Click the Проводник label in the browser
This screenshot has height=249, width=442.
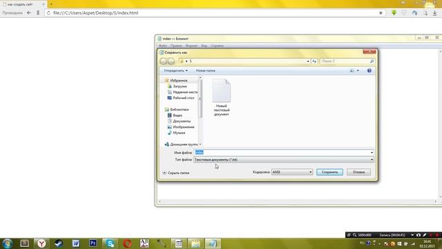tap(12, 12)
